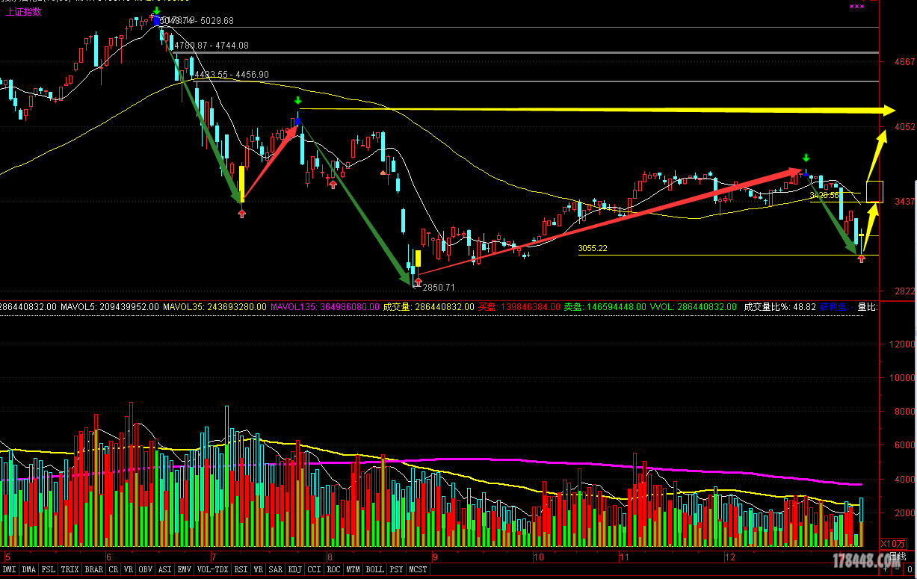
Task: Select the MACD-style DMI indicator tab
Action: click(9, 569)
